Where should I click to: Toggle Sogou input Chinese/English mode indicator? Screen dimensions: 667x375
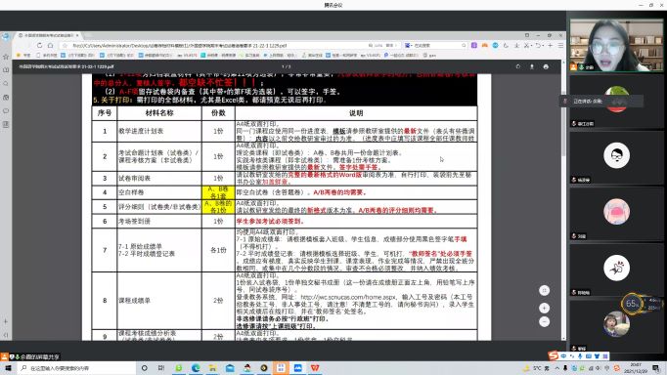click(563, 355)
